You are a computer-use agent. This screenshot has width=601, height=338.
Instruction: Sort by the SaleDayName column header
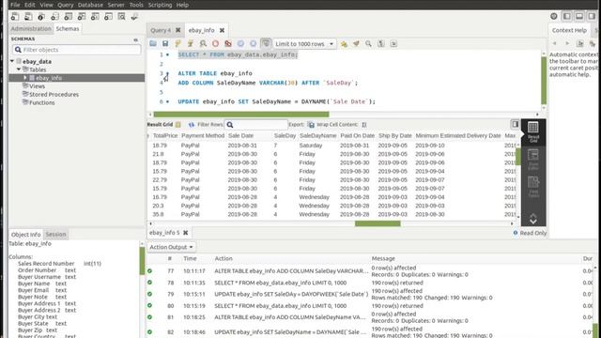[317, 135]
